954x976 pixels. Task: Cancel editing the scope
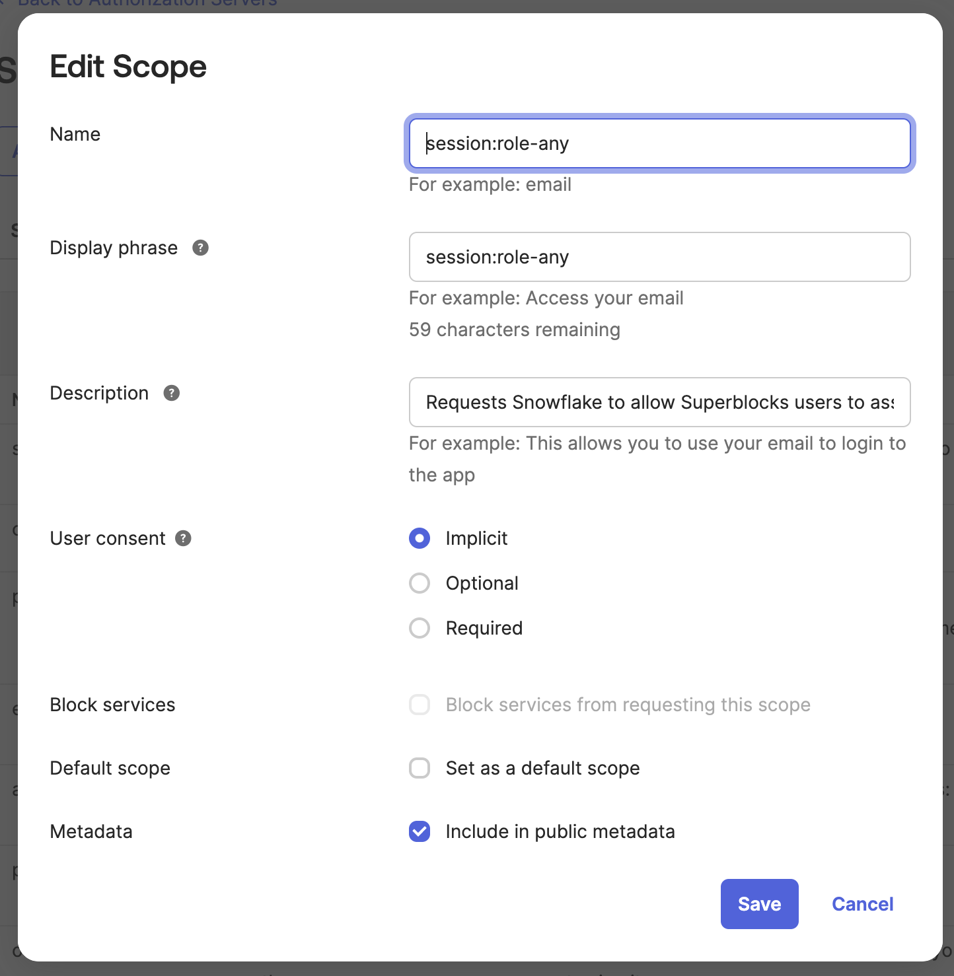[x=862, y=904]
